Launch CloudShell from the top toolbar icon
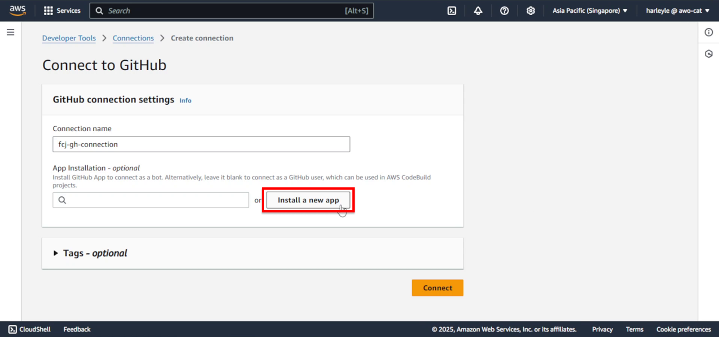The width and height of the screenshot is (719, 337). click(x=452, y=10)
